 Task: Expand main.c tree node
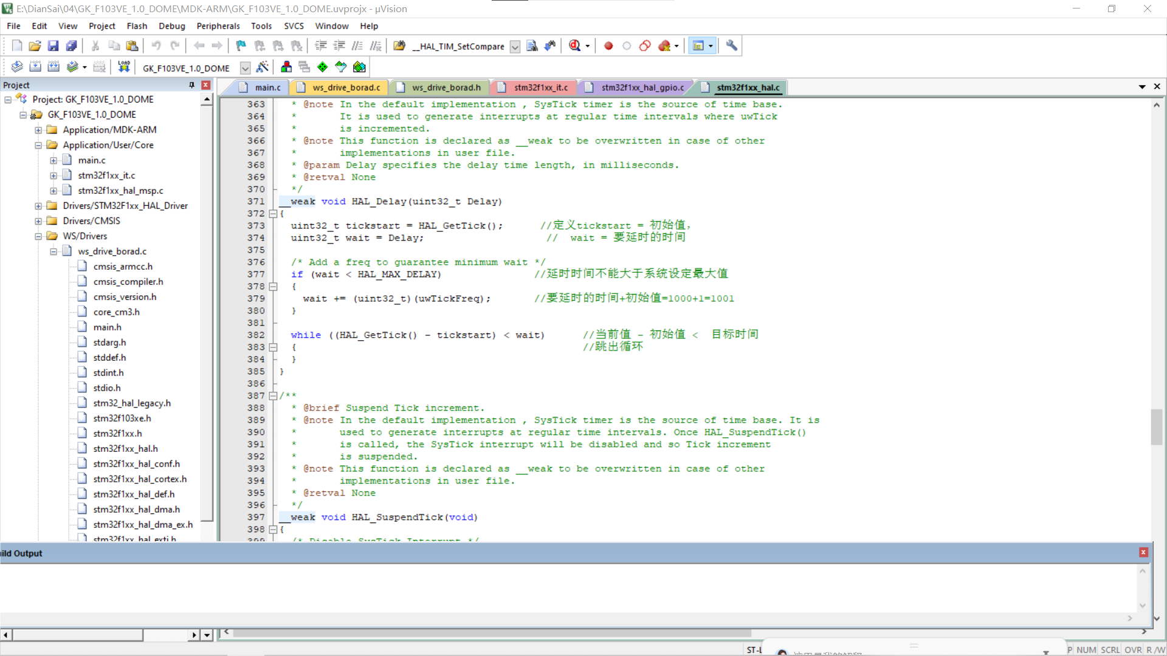pyautogui.click(x=53, y=160)
